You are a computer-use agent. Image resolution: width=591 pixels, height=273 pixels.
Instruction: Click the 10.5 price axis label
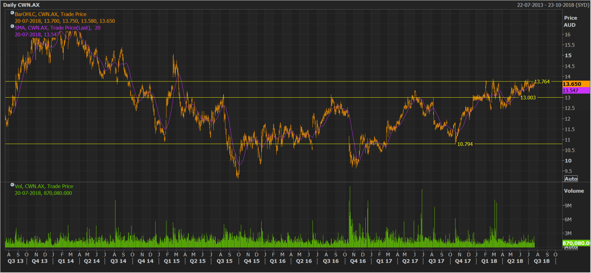pos(570,150)
